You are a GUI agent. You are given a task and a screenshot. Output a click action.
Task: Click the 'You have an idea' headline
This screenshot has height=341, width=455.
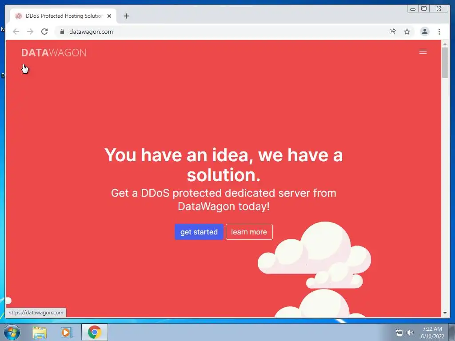point(224,165)
